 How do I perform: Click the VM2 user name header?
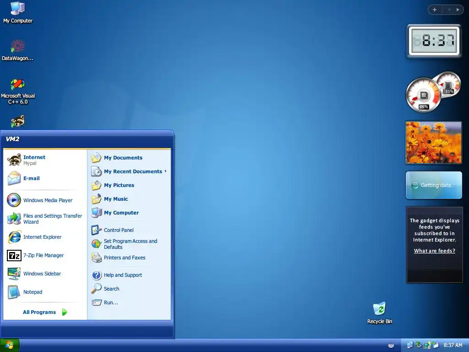pos(12,139)
